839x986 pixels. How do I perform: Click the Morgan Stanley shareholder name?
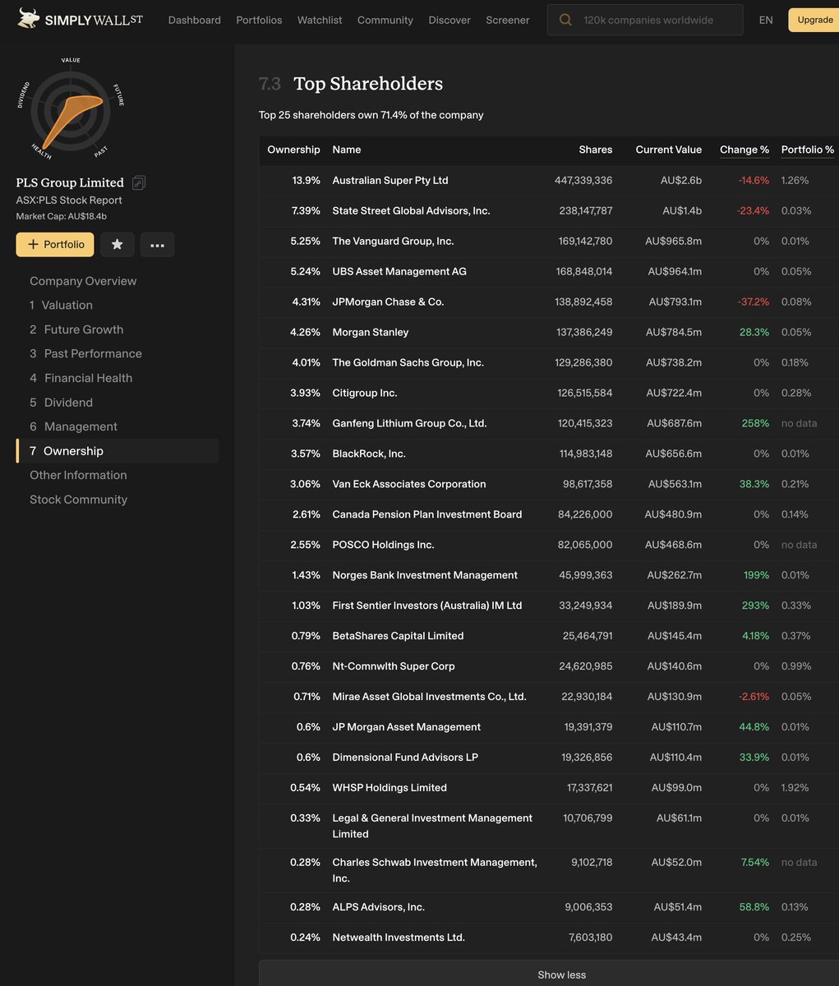click(x=371, y=332)
